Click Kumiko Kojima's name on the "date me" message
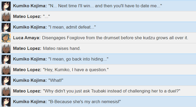 [x=30, y=6]
